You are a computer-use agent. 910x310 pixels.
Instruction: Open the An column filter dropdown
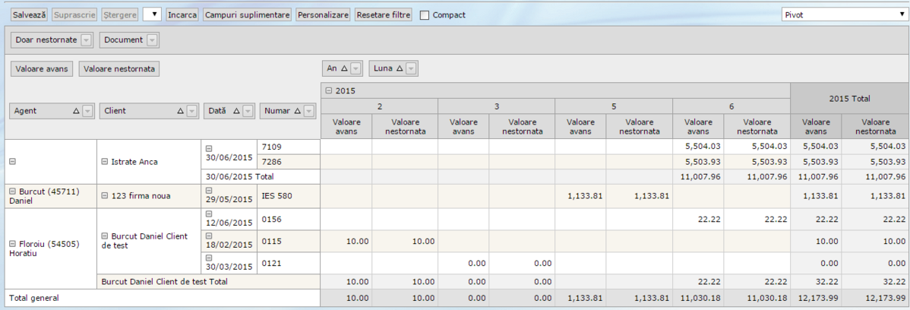click(x=355, y=68)
